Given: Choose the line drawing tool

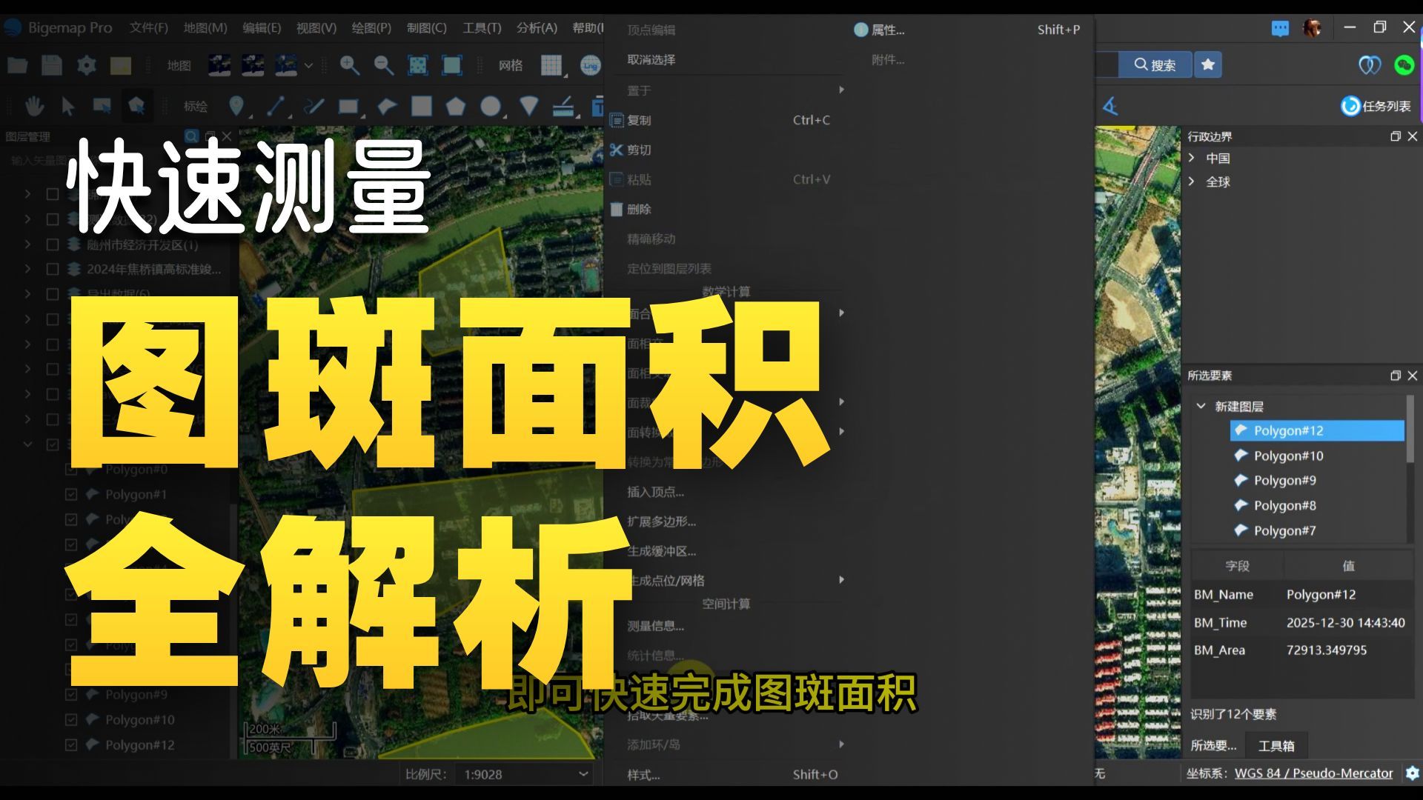Looking at the screenshot, I should pyautogui.click(x=276, y=106).
